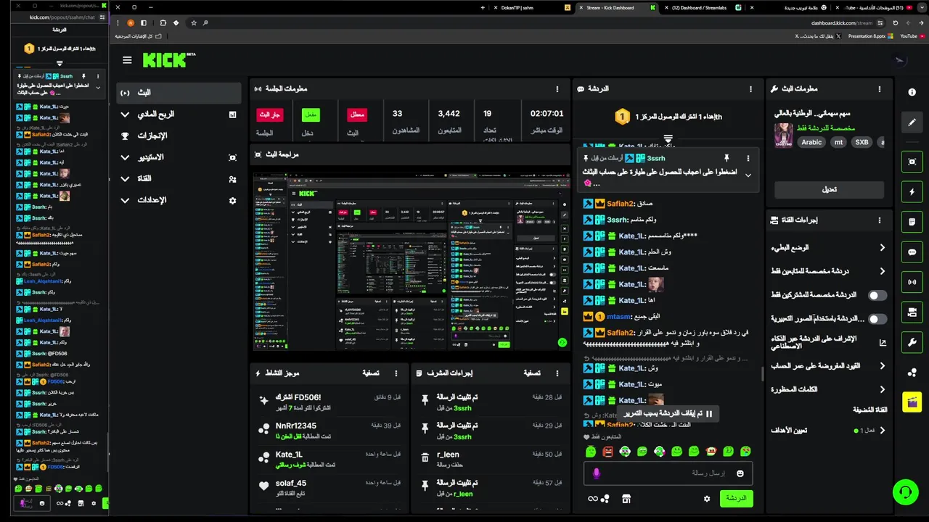The image size is (929, 522).
Task: Click the filter label in activity feed
Action: [371, 373]
